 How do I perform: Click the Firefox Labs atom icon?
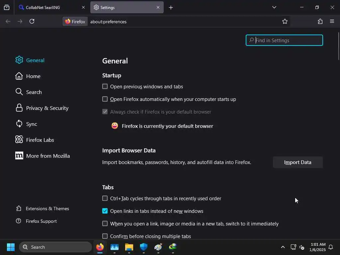click(19, 140)
